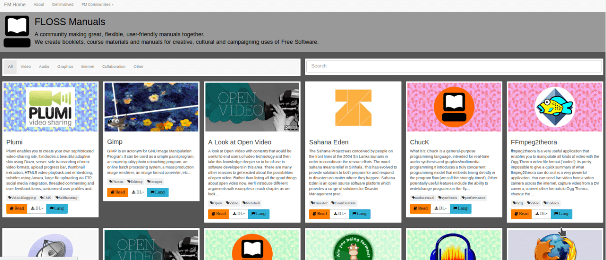Open the Lang button for Gimp
This screenshot has width=606, height=260.
[158, 193]
